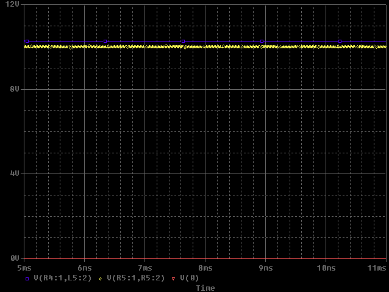
Task: Click the blue square marker of V(R4:1,L5:2) legend
Action: (27, 279)
